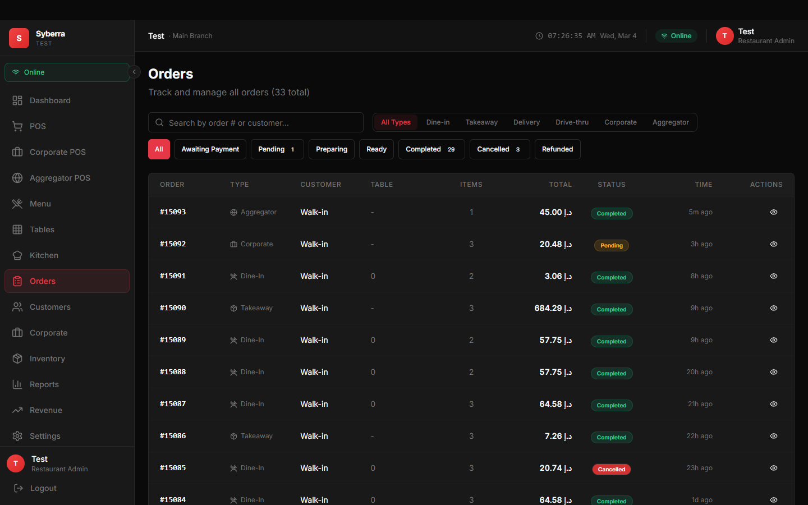This screenshot has height=505, width=808.
Task: View order #15093 using its eye icon
Action: pos(774,212)
